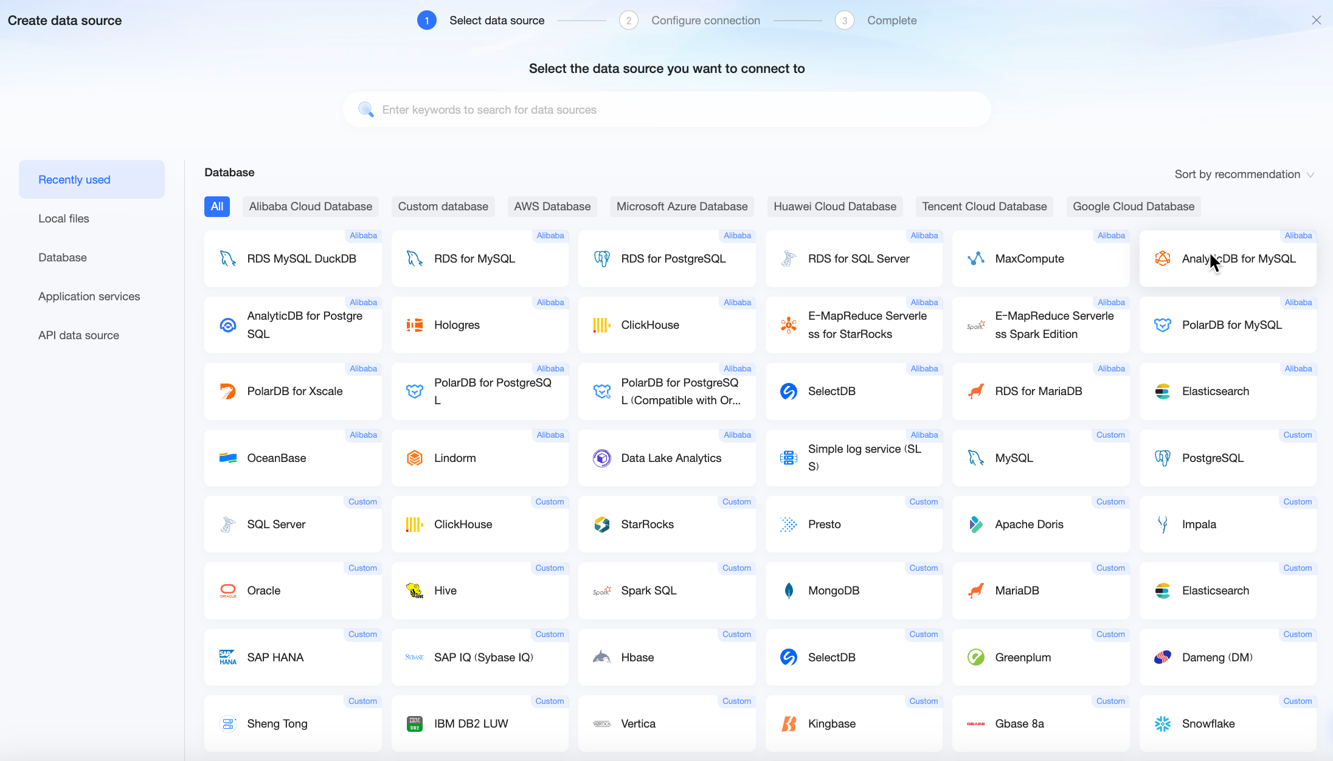Select the Hive bee icon
This screenshot has width=1333, height=761.
(x=415, y=590)
